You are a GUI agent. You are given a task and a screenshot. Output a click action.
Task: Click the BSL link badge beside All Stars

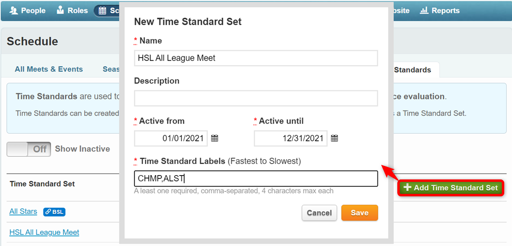pyautogui.click(x=54, y=212)
